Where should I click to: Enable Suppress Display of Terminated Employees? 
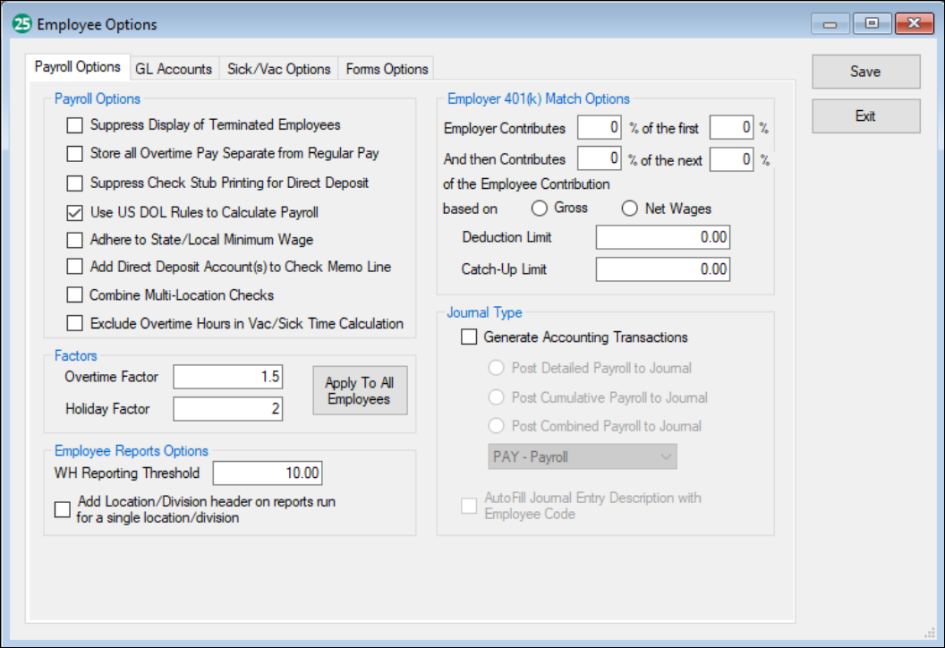point(74,125)
